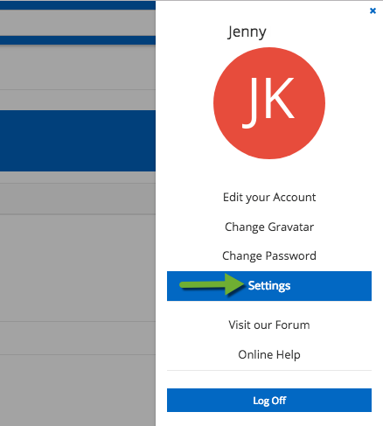Click the red JK avatar circle
This screenshot has height=426, width=383.
pyautogui.click(x=269, y=103)
